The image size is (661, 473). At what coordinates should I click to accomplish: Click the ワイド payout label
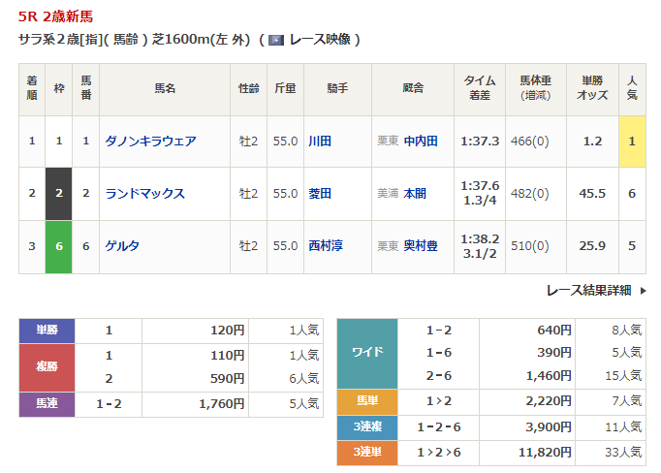click(x=366, y=352)
